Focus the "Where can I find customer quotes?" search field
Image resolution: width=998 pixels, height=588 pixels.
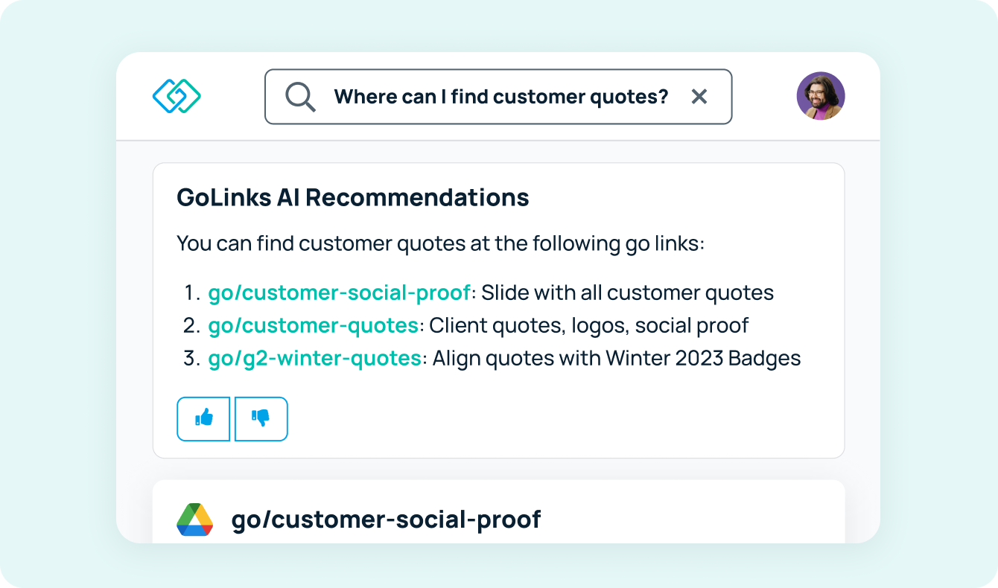[498, 97]
